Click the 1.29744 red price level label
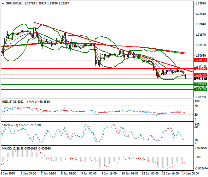The image size is (208, 177). (200, 75)
